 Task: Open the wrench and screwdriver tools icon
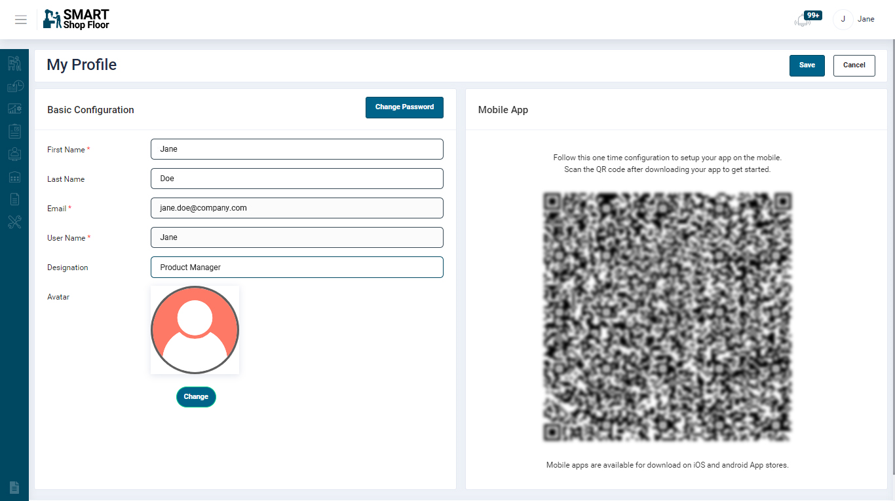tap(14, 222)
